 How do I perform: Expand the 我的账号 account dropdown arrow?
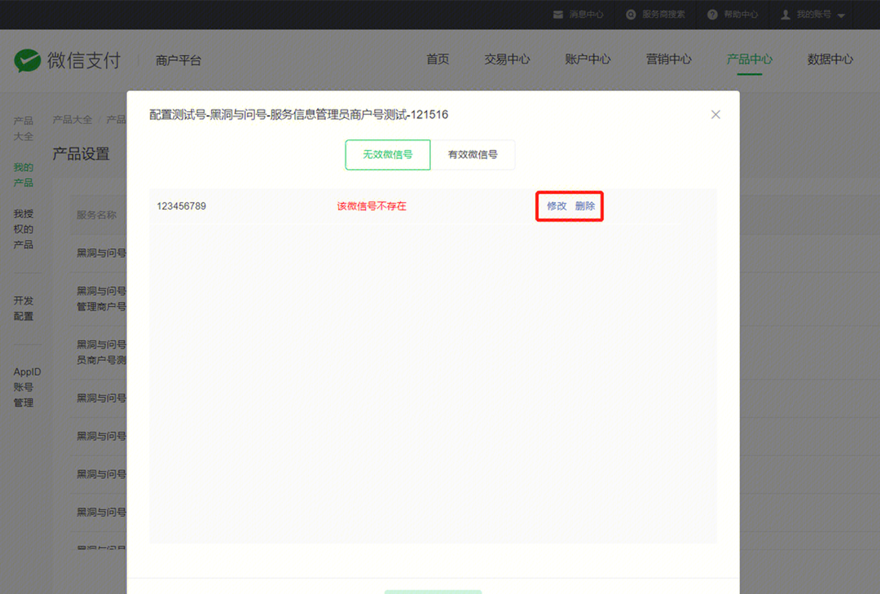tap(841, 16)
